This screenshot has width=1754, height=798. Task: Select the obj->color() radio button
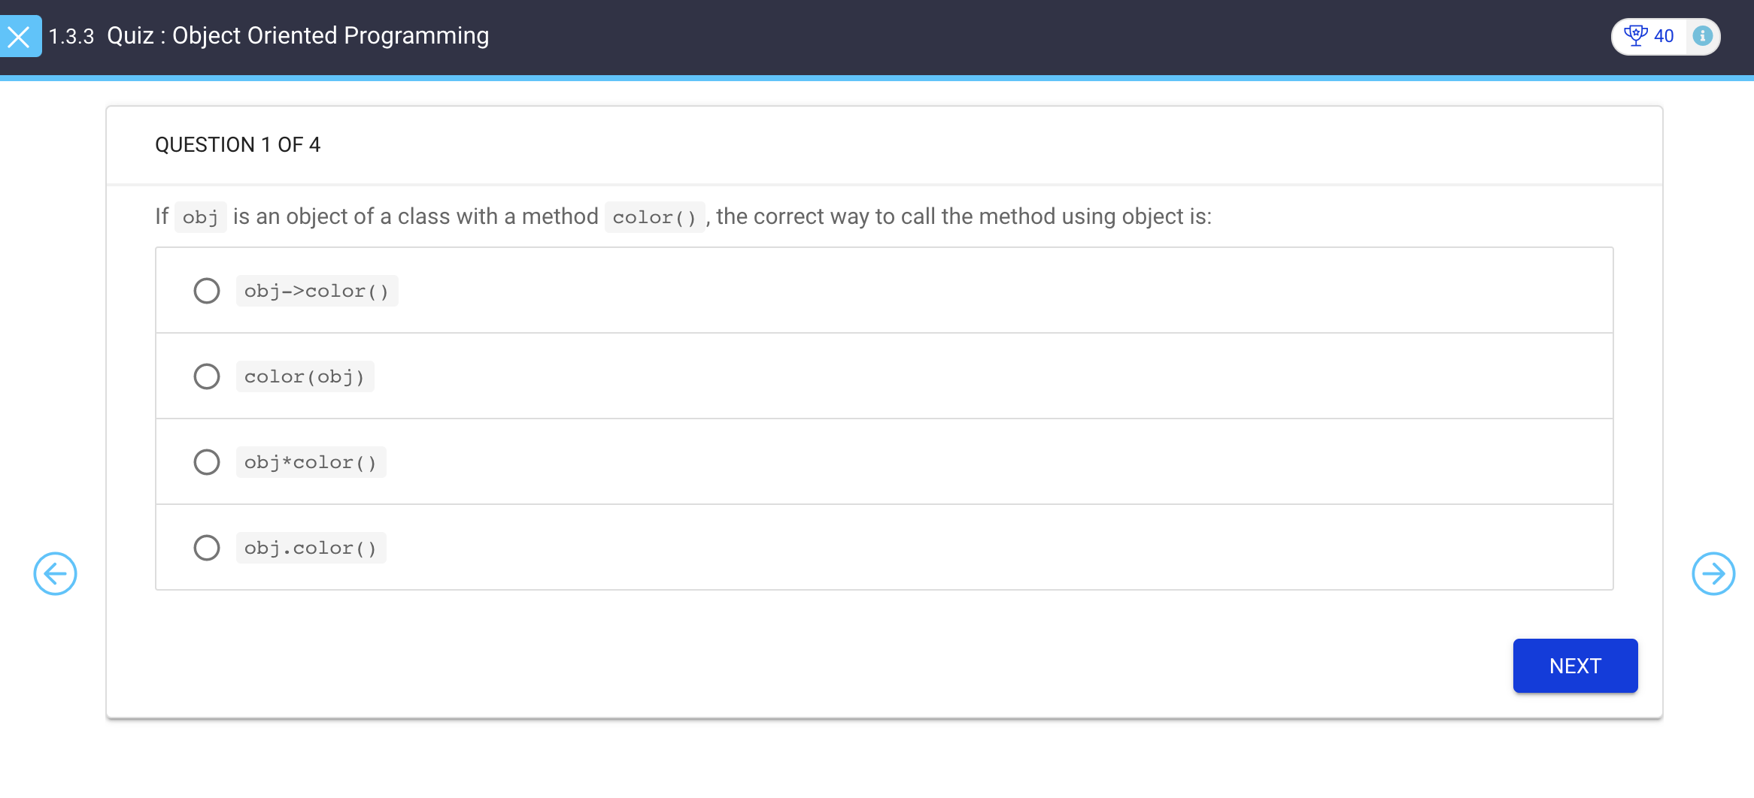(207, 291)
